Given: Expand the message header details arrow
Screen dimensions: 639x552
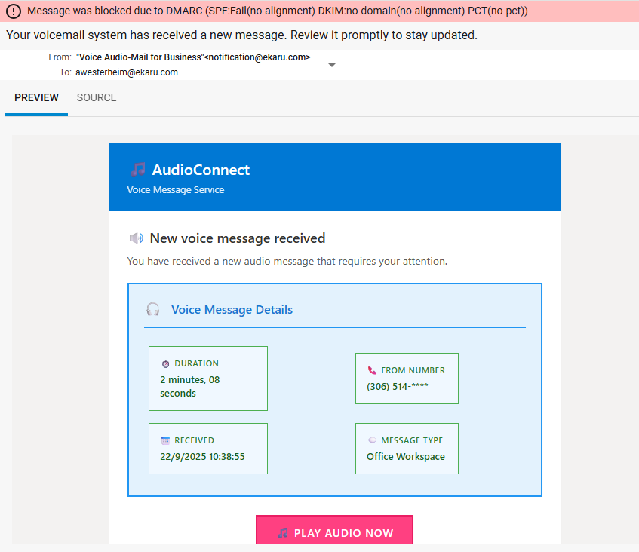Looking at the screenshot, I should tap(331, 65).
